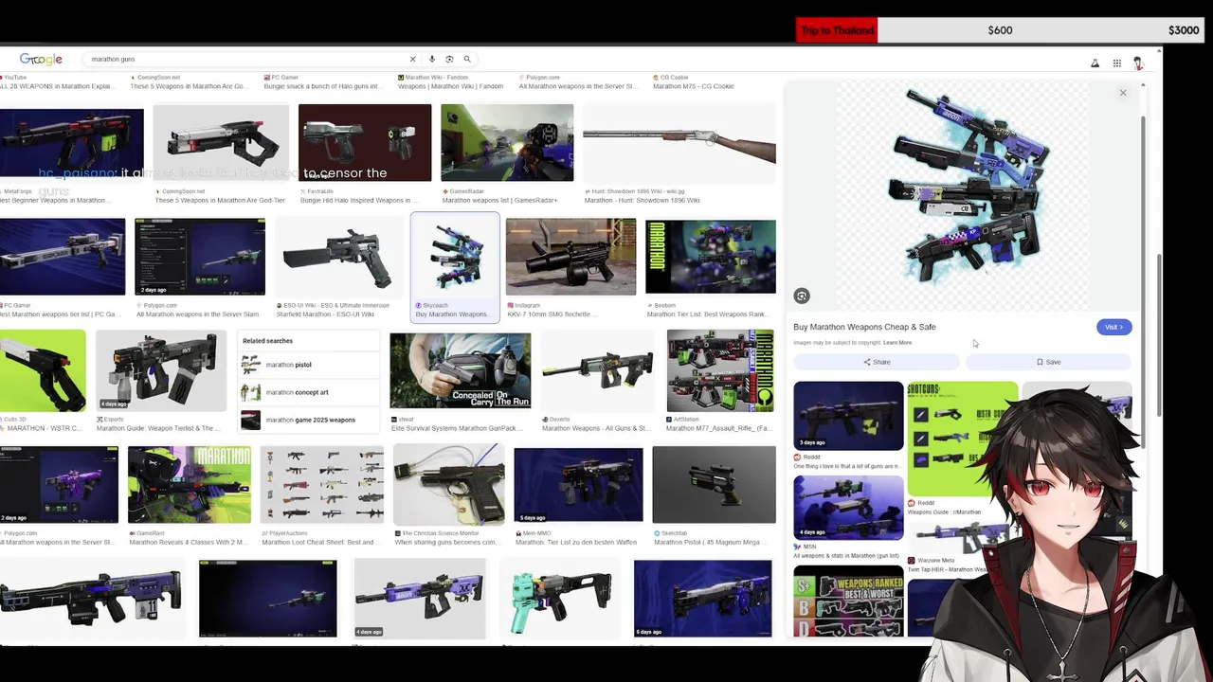Open the ArtStation M77 Assault Rifle image

click(x=720, y=370)
